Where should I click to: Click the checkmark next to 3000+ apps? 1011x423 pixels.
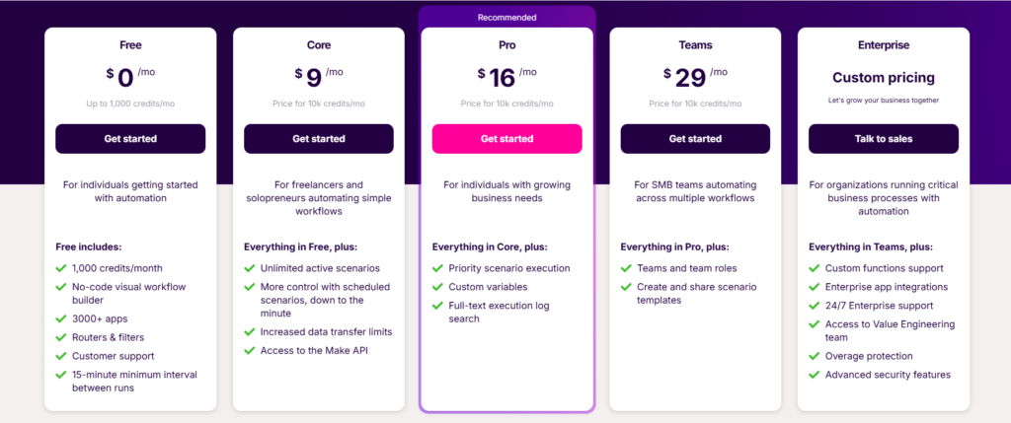click(61, 318)
